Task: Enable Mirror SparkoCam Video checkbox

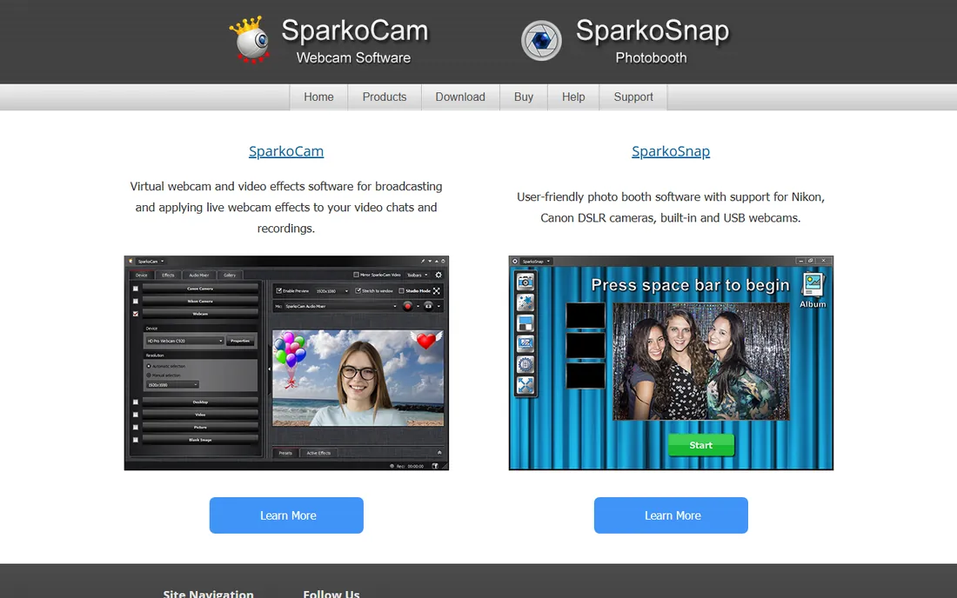Action: 357,275
